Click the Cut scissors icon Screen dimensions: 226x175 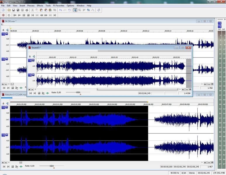[x=32, y=10]
